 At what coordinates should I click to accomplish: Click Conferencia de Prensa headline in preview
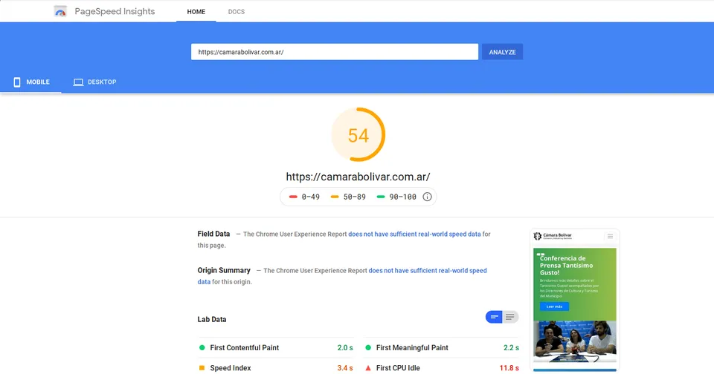[x=567, y=266]
